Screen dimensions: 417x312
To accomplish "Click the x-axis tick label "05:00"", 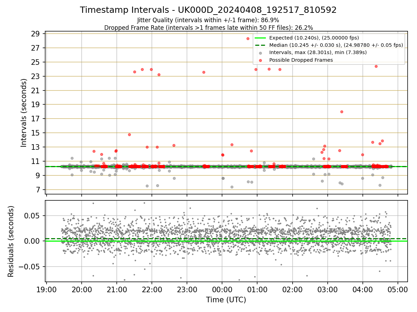I will [x=398, y=289].
